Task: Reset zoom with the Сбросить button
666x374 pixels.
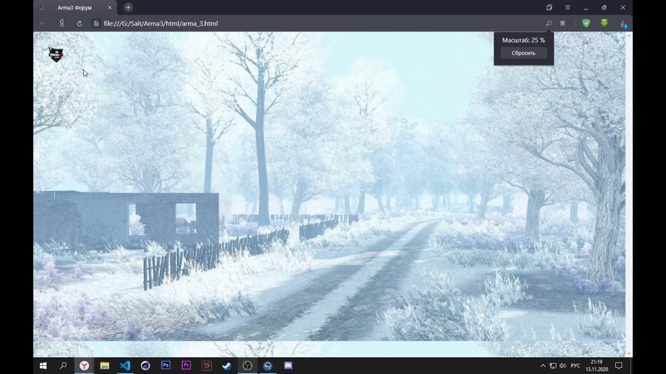Action: coord(523,53)
